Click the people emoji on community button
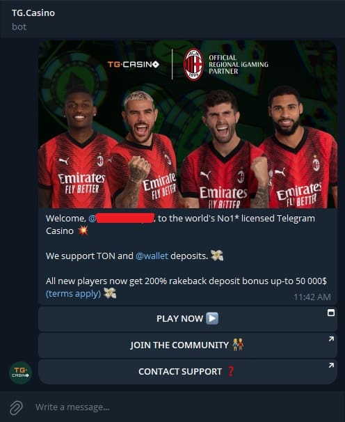 pyautogui.click(x=238, y=345)
